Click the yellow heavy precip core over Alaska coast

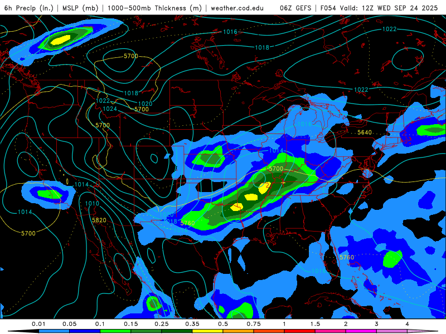coord(61,40)
